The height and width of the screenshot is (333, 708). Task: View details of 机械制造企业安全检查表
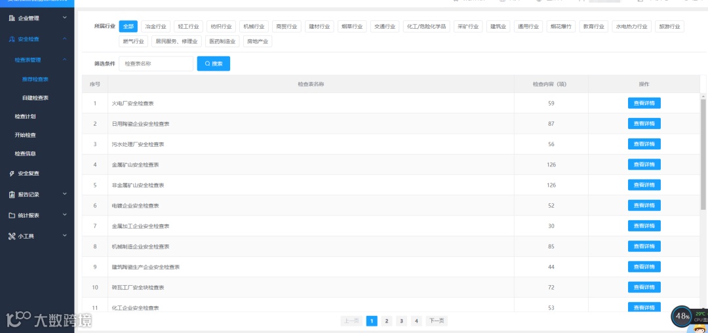pyautogui.click(x=644, y=246)
